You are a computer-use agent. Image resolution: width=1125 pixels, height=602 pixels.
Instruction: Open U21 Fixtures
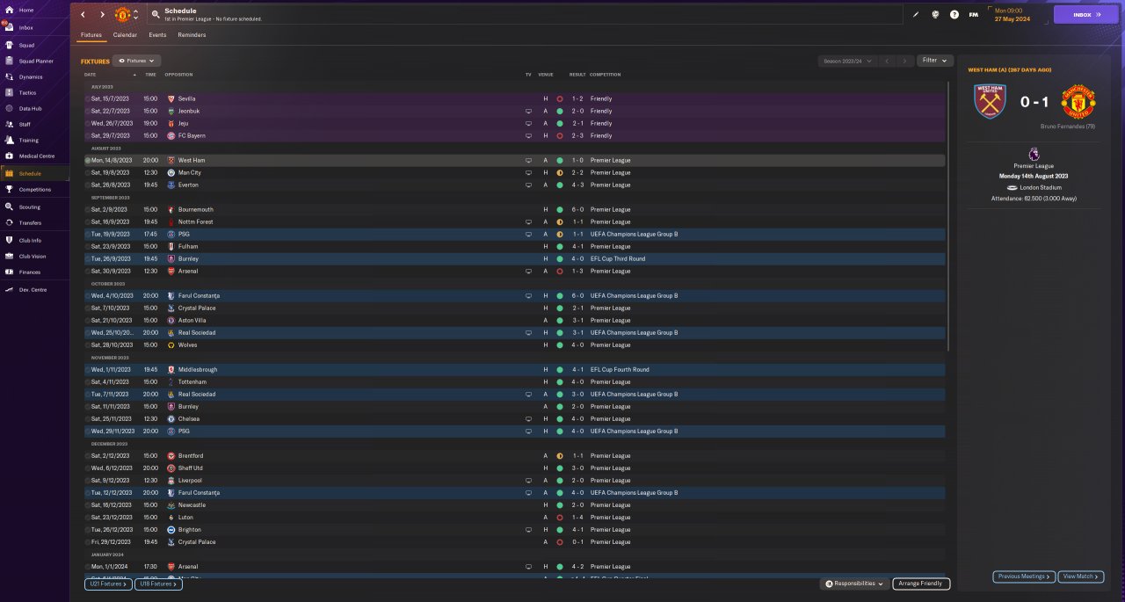pyautogui.click(x=109, y=584)
